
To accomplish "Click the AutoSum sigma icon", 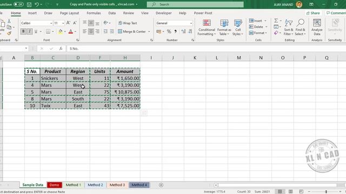I will [x=276, y=20].
